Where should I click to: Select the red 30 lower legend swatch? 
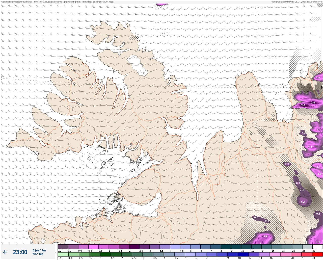(x=317, y=254)
